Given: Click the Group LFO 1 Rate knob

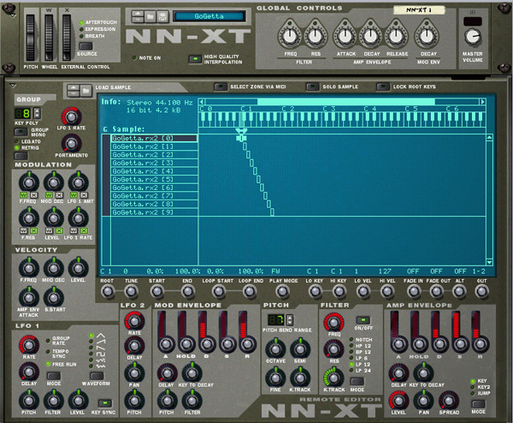Looking at the screenshot, I should tap(71, 116).
